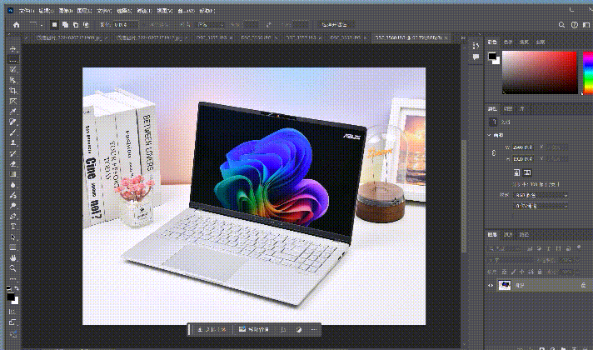The image size is (593, 350).
Task: Select the Lasso tool in toolbar
Action: (x=12, y=70)
